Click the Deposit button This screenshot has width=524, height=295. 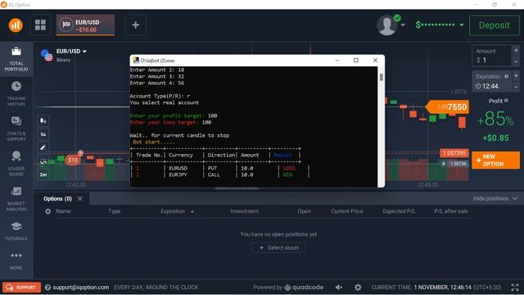(495, 25)
